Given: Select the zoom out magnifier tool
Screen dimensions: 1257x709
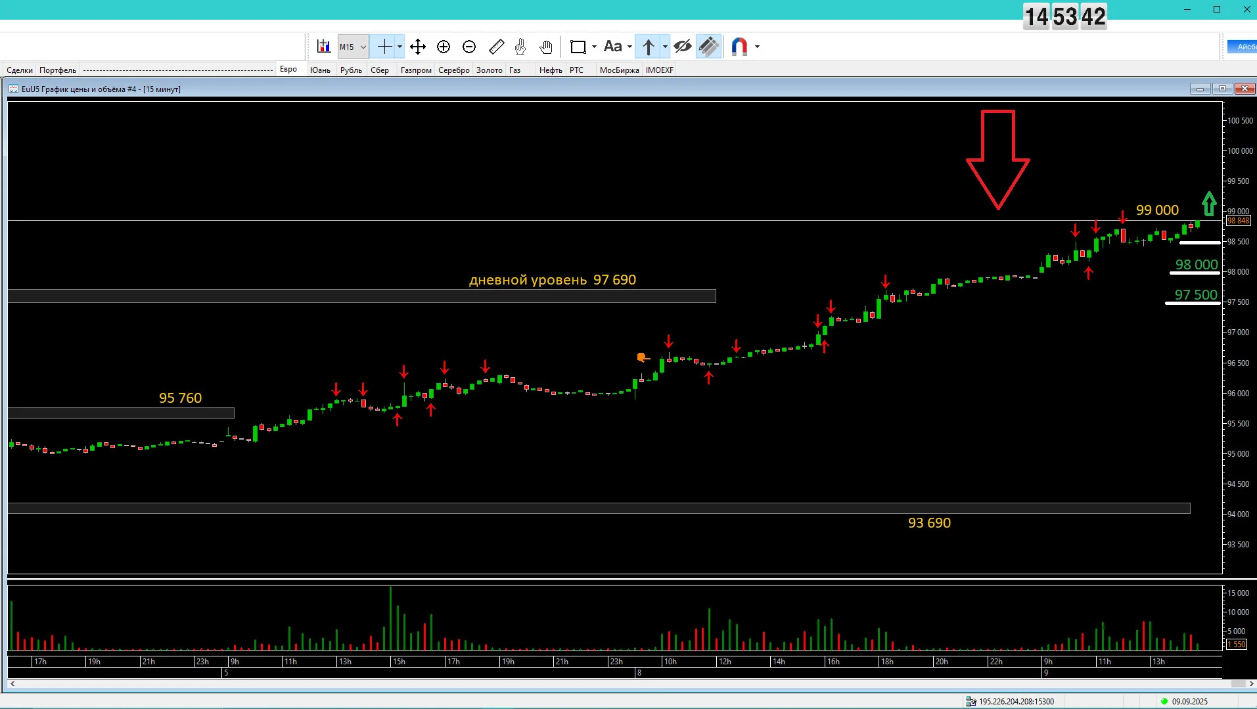Looking at the screenshot, I should [x=469, y=47].
